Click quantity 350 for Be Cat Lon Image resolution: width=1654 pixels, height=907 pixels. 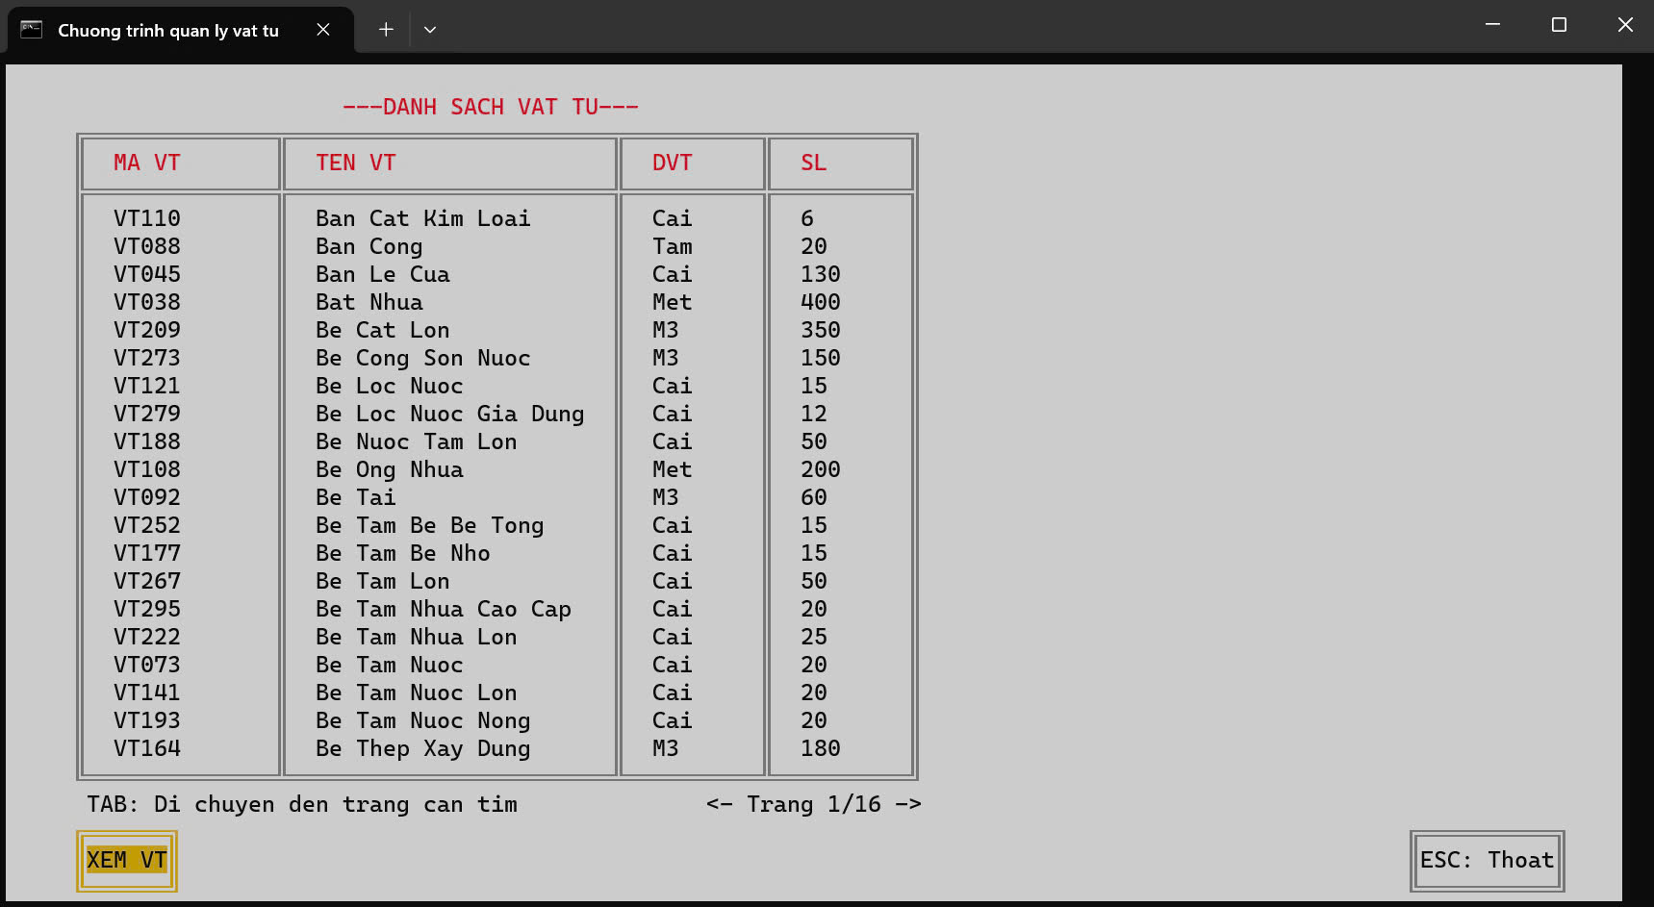tap(821, 331)
